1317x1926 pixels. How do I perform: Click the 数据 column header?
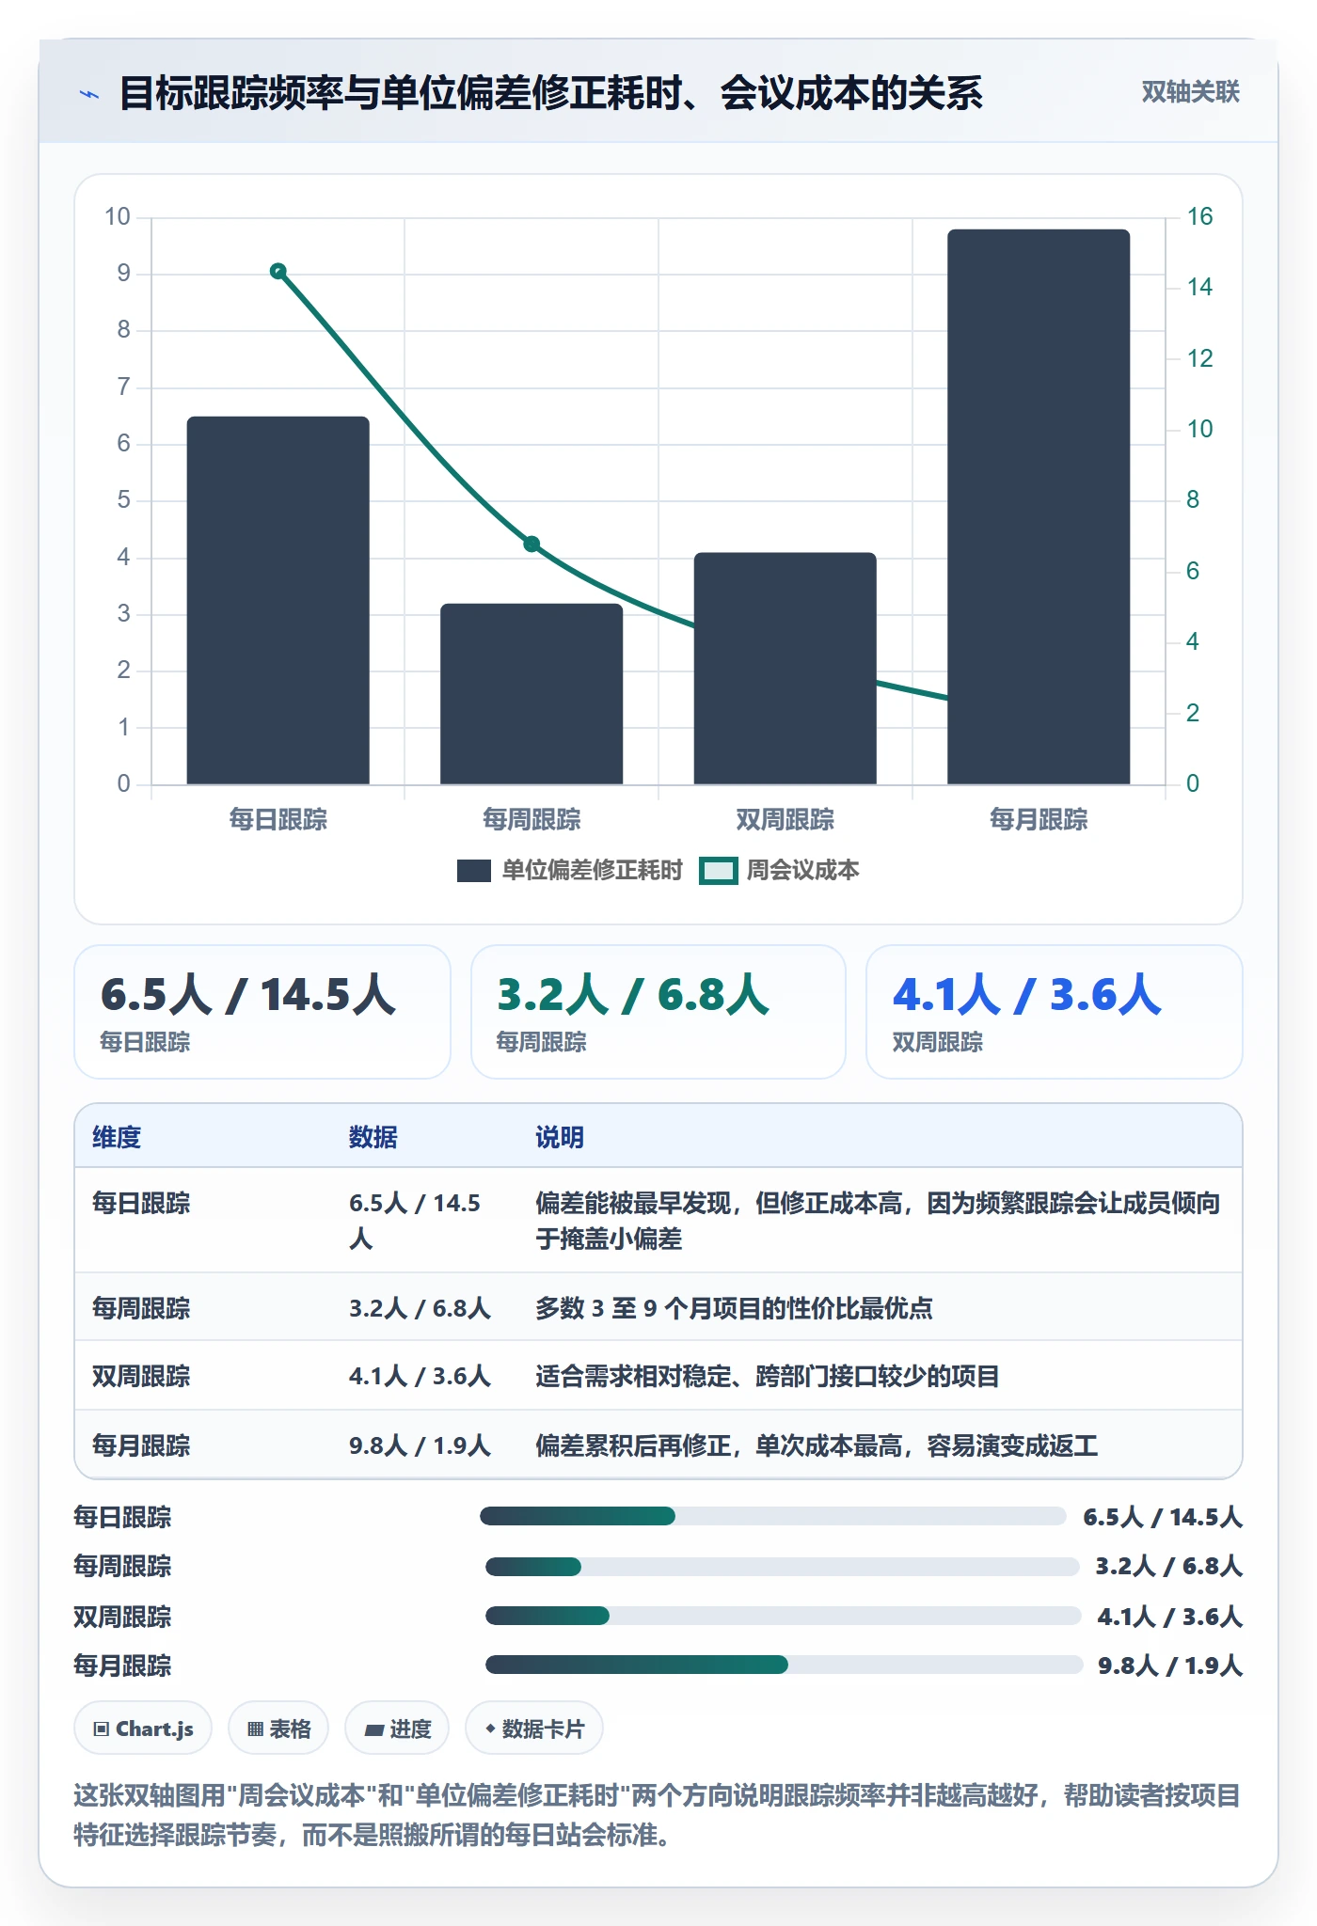click(x=373, y=1137)
